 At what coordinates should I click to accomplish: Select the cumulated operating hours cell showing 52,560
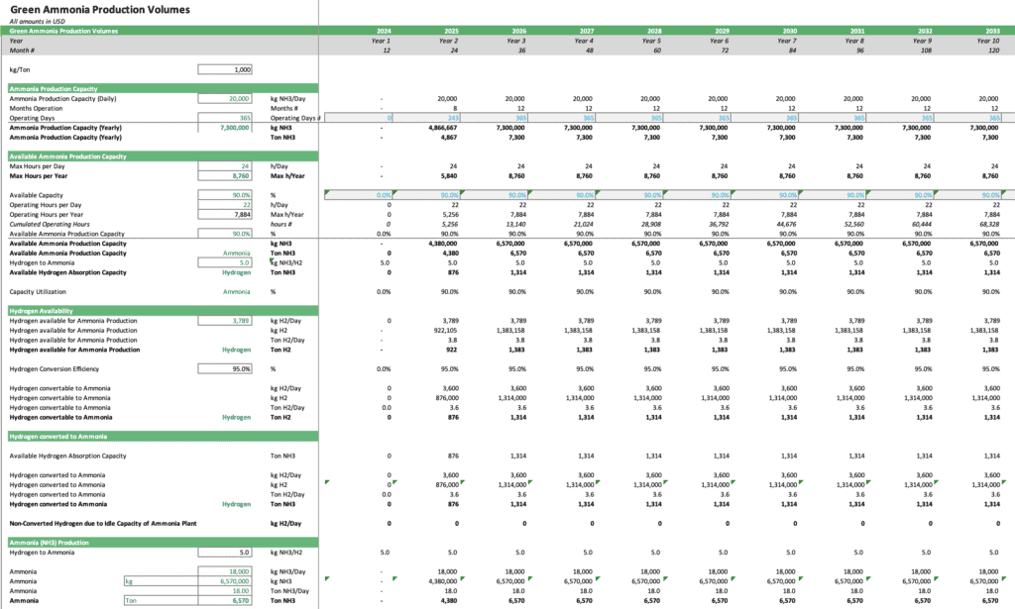[853, 225]
